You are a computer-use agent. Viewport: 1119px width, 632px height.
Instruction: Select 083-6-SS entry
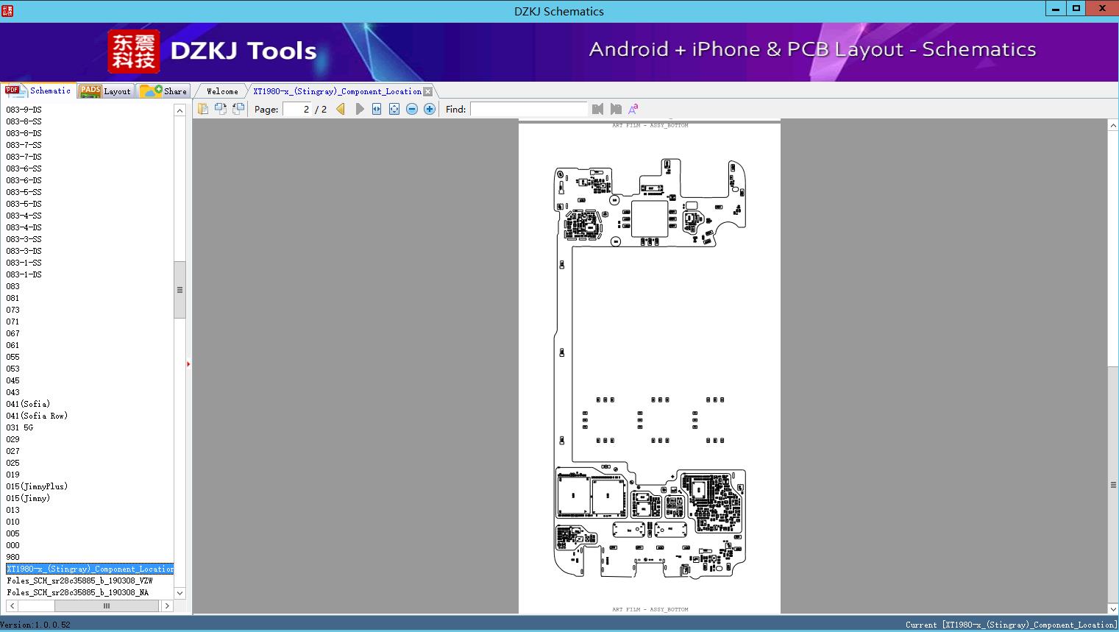click(x=24, y=168)
